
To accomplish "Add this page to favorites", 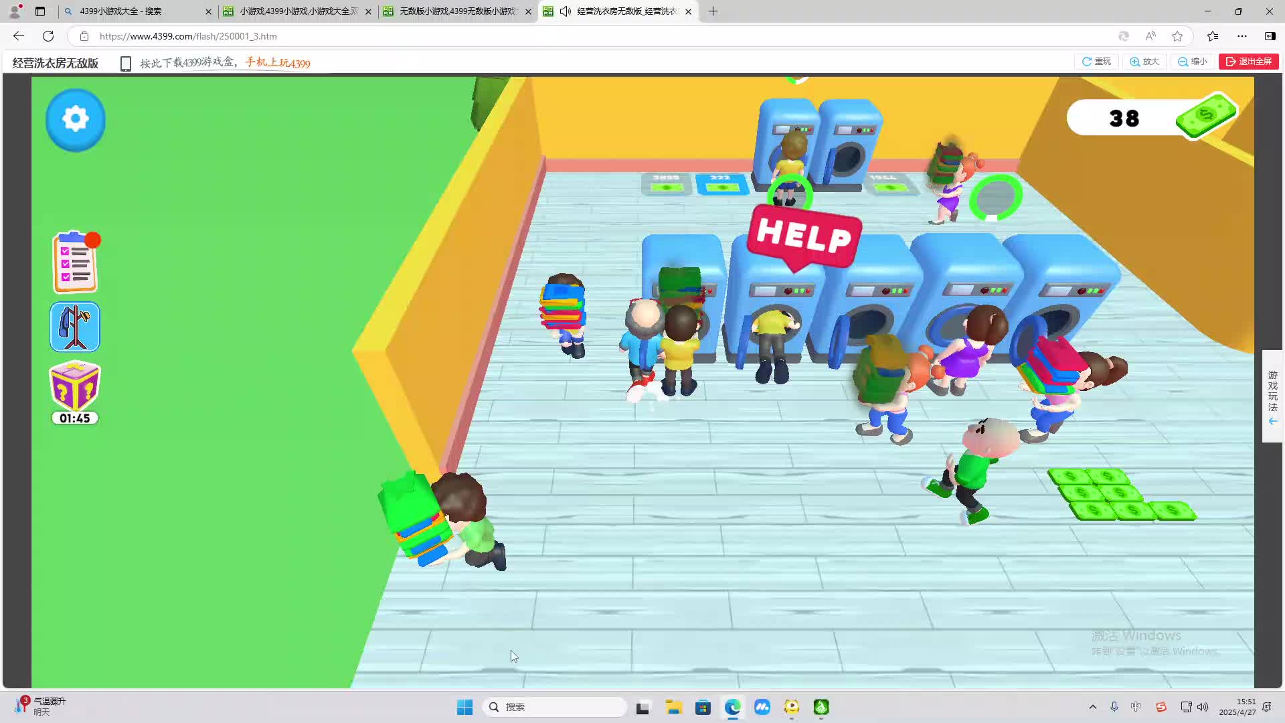I will [1177, 36].
